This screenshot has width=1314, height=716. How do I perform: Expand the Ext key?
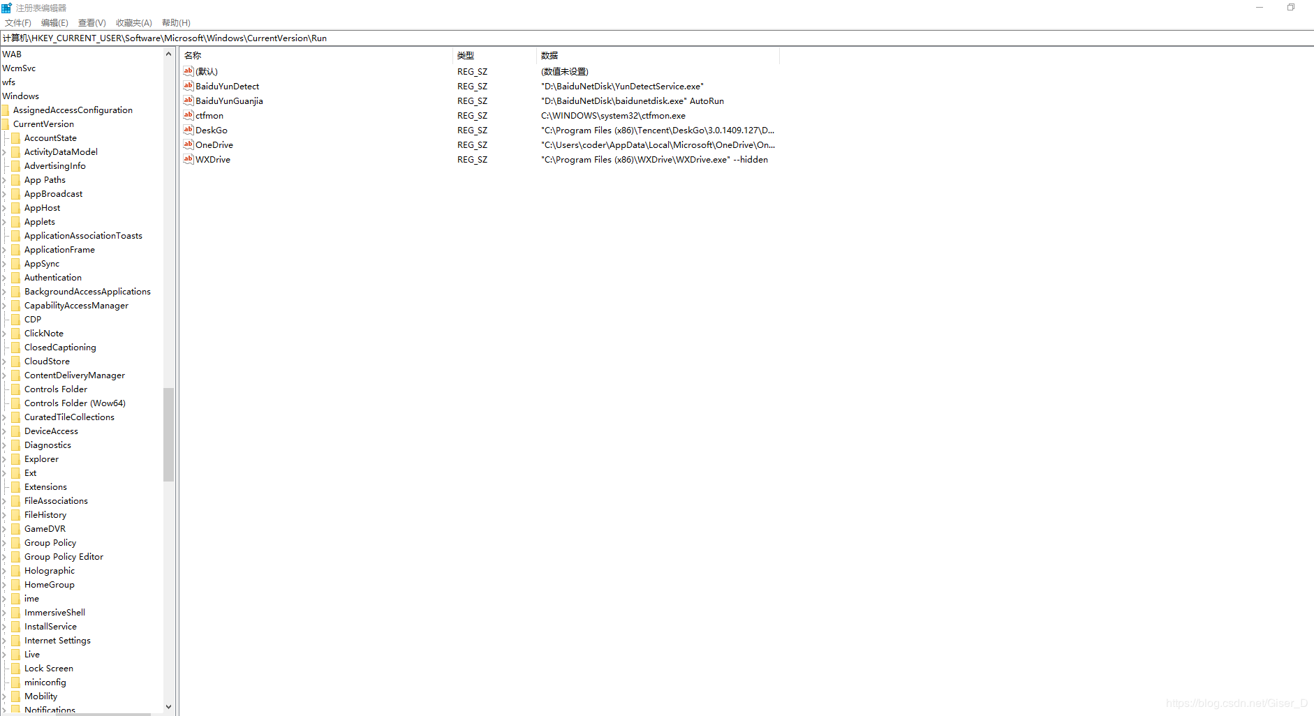[x=4, y=473]
